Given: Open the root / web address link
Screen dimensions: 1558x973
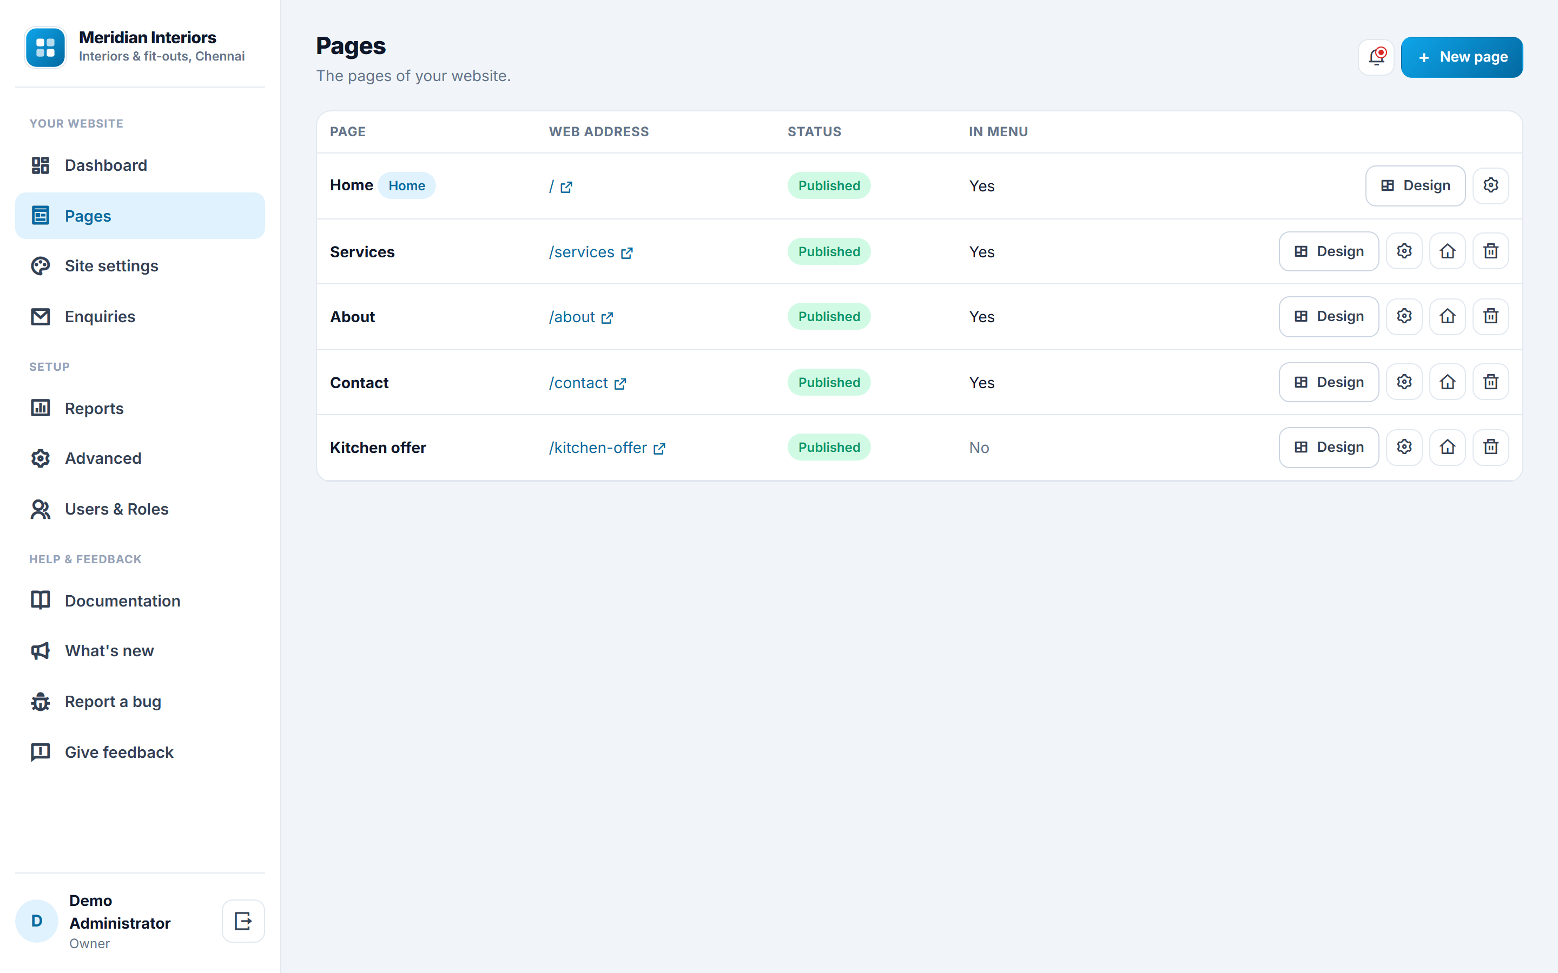Looking at the screenshot, I should [x=561, y=186].
